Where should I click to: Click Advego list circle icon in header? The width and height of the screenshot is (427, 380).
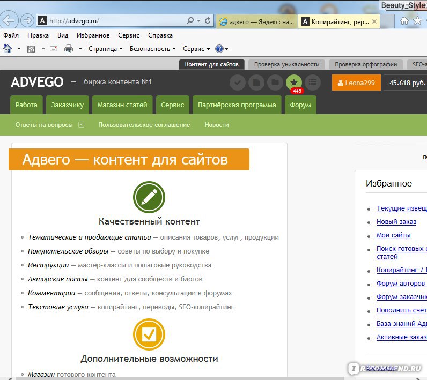click(313, 83)
